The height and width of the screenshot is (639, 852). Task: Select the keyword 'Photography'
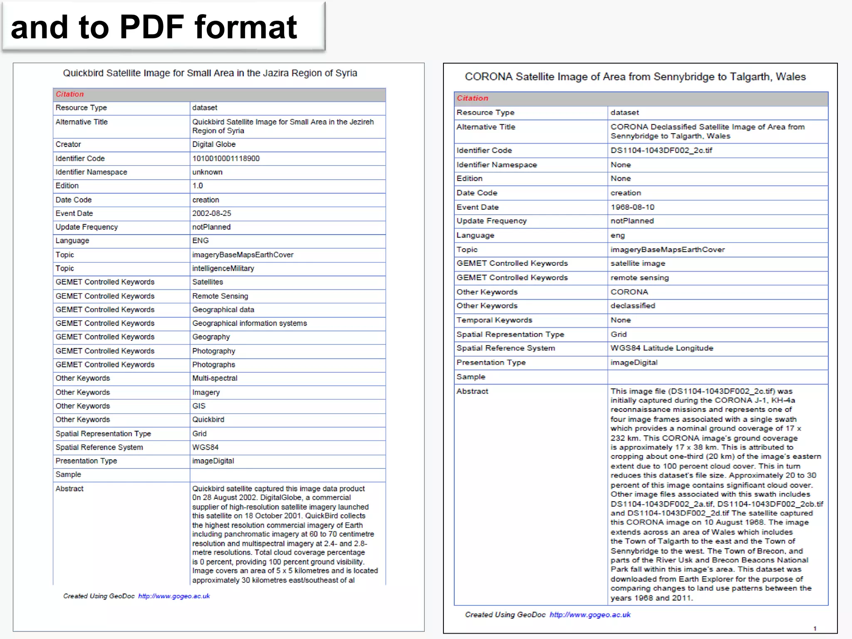(213, 351)
